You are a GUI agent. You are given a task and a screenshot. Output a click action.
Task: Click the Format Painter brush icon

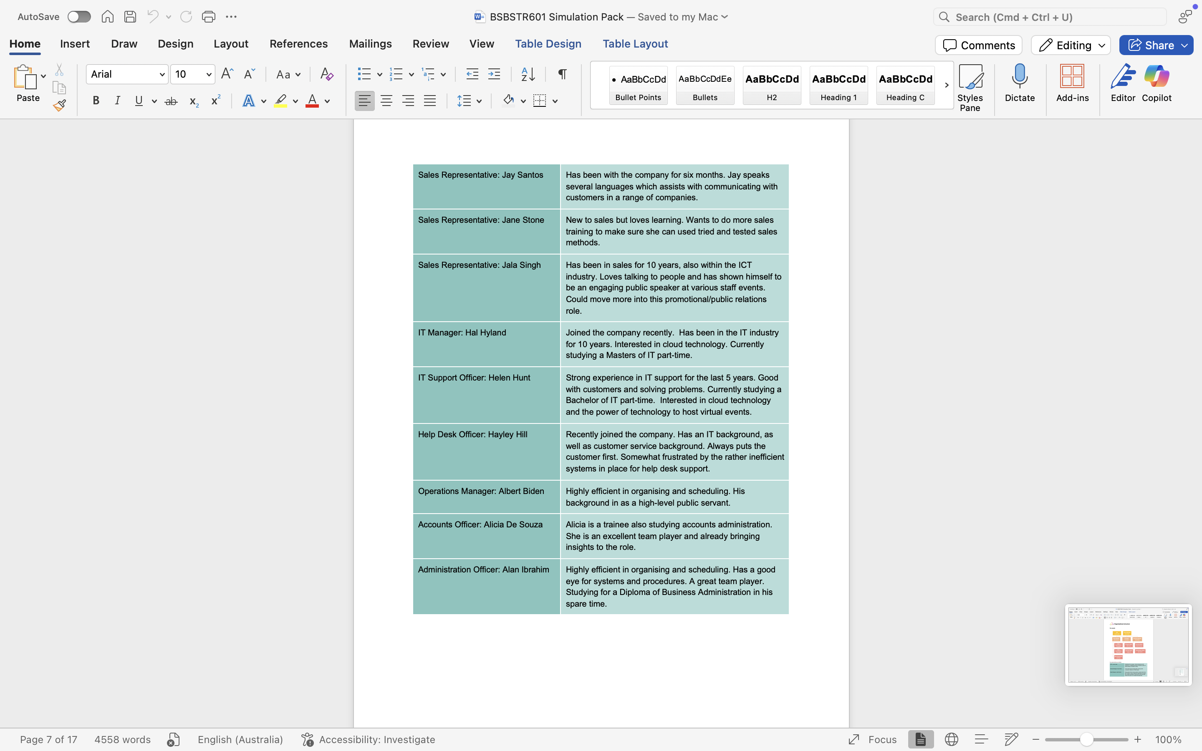click(x=60, y=105)
